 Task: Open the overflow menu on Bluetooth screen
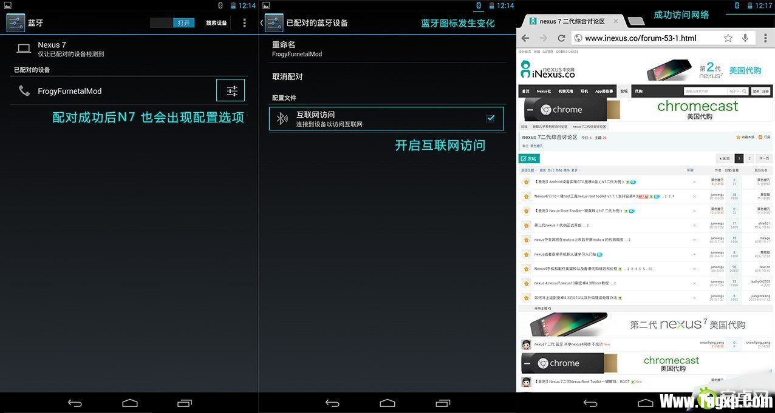click(244, 23)
